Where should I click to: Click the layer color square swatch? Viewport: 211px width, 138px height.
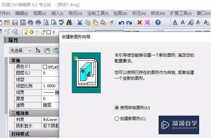(x=49, y=32)
